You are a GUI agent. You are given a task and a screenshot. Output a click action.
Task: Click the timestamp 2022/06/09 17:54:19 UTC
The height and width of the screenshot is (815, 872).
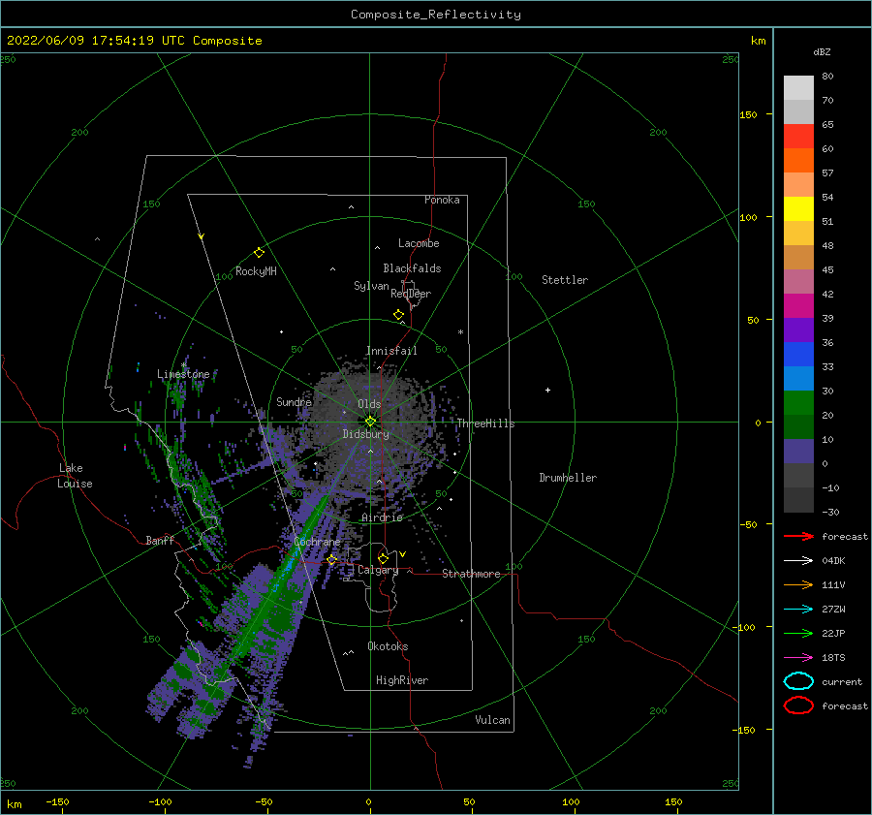pos(96,41)
